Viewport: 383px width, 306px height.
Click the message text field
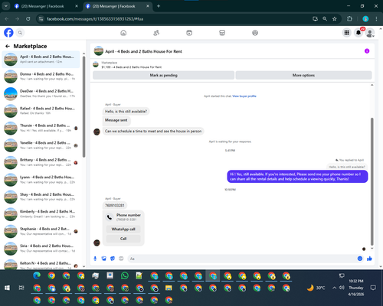(243, 259)
